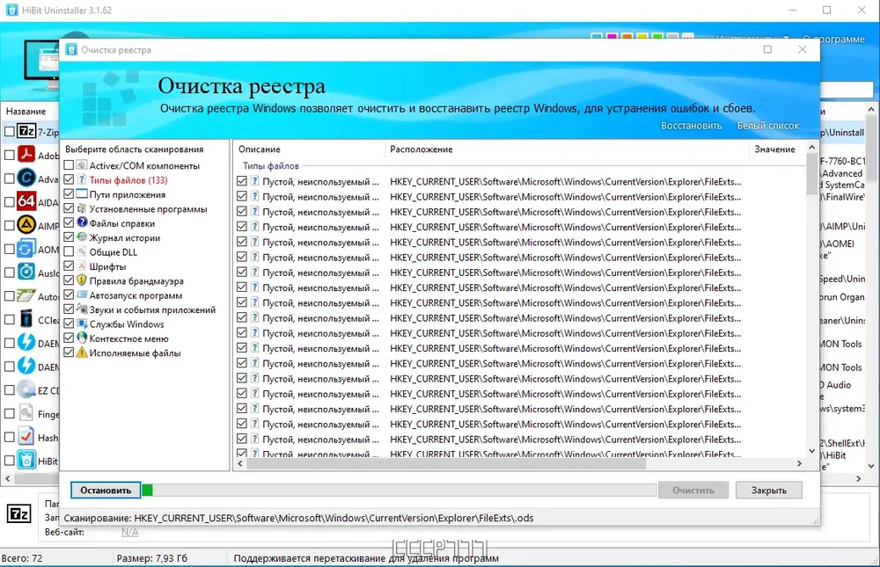Click the Закрыть button

coord(769,491)
